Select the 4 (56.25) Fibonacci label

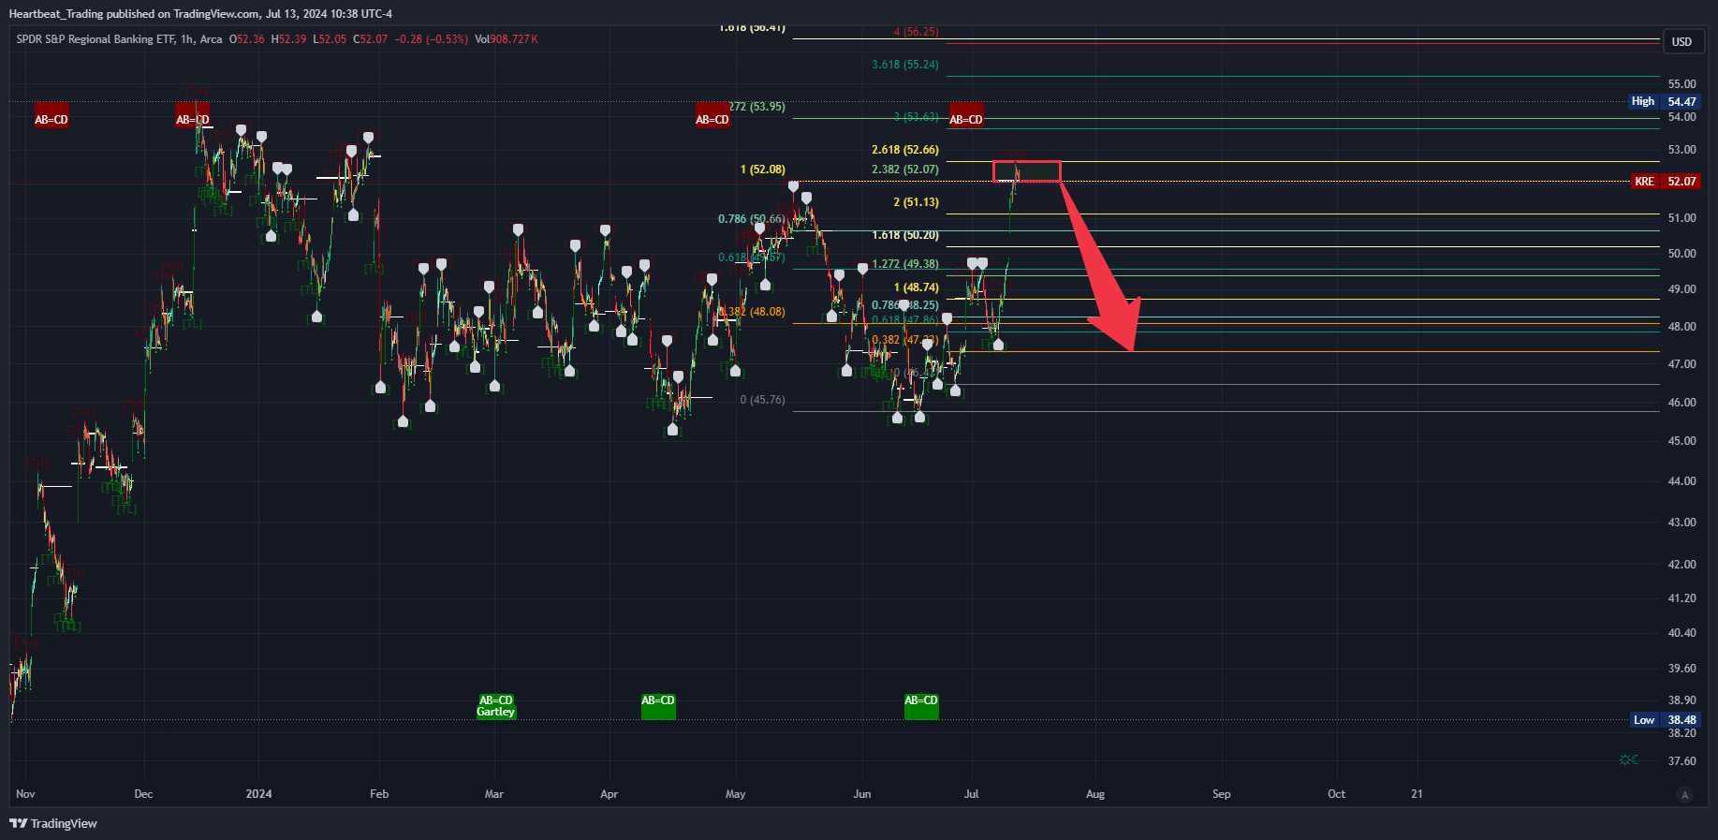click(x=916, y=32)
